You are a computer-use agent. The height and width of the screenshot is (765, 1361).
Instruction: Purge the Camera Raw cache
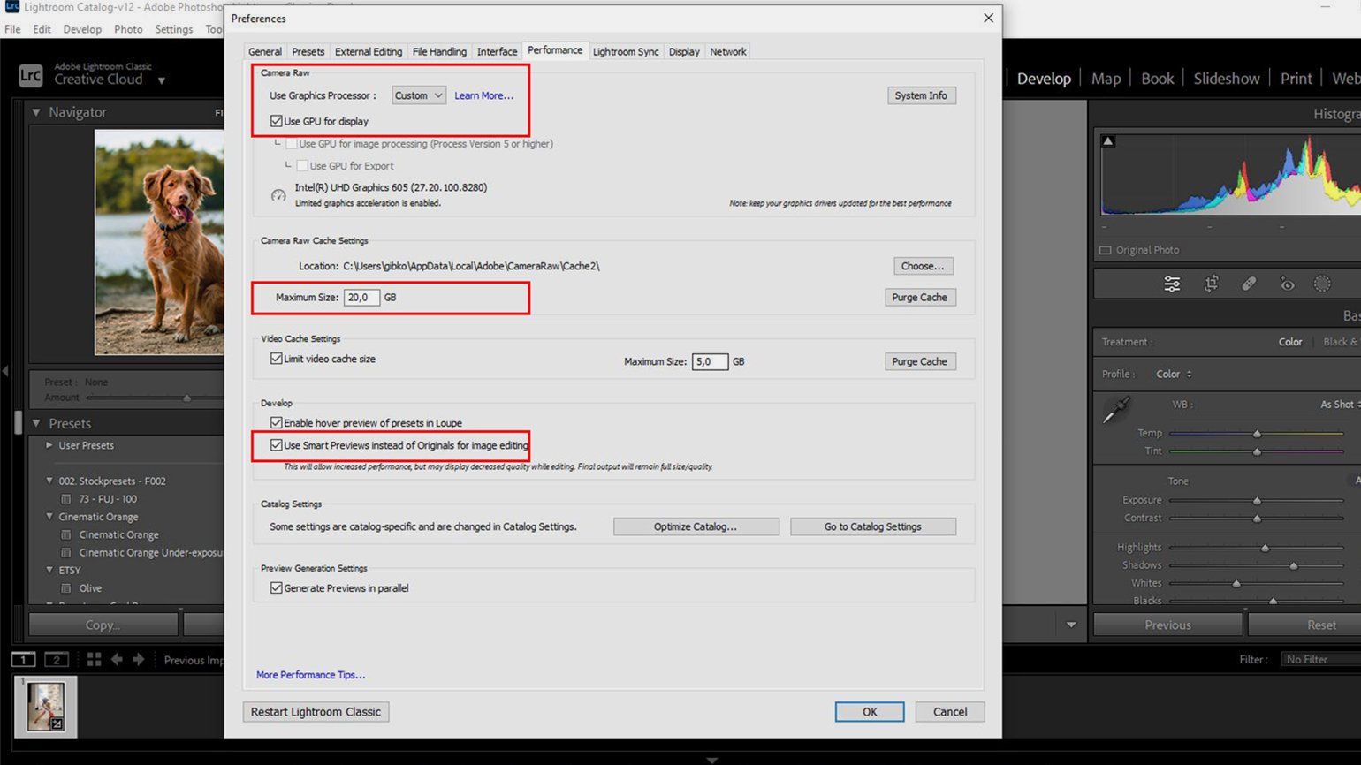point(919,298)
